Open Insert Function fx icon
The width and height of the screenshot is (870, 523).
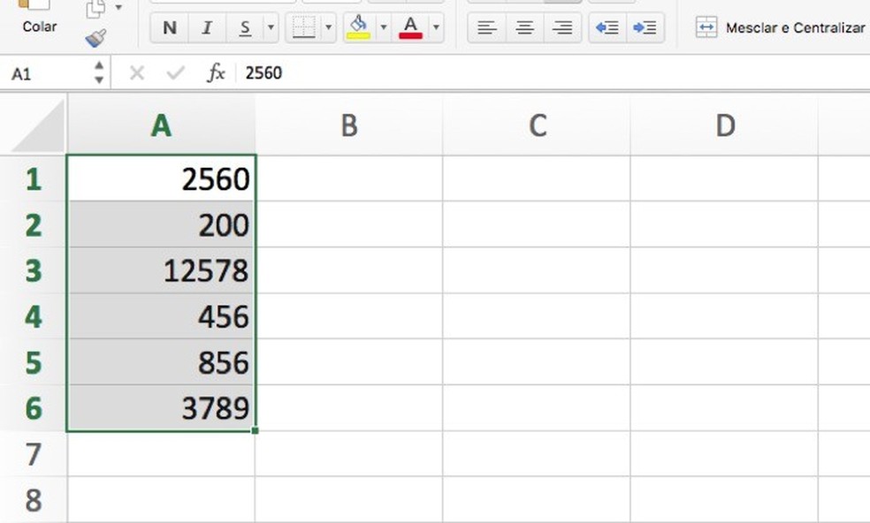coord(215,72)
